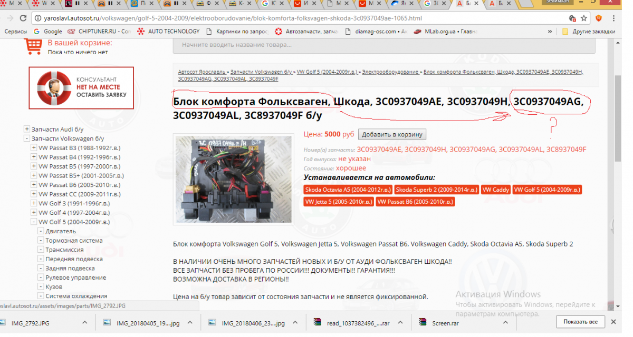The width and height of the screenshot is (633, 337).
Task: Open VW Passat B4 (1992-1996г.в.) in sidebar
Action: pyautogui.click(x=80, y=157)
